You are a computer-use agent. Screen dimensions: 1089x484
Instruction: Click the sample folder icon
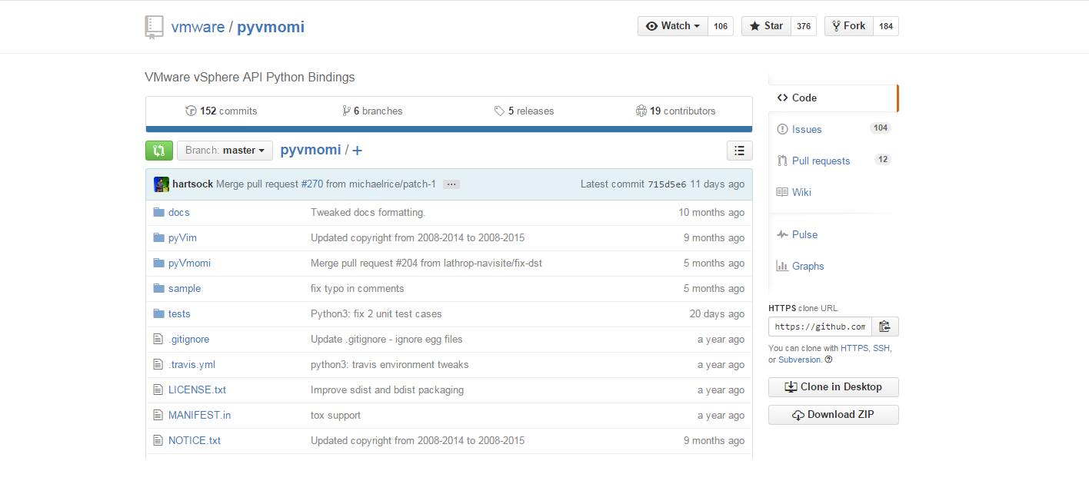click(x=159, y=288)
